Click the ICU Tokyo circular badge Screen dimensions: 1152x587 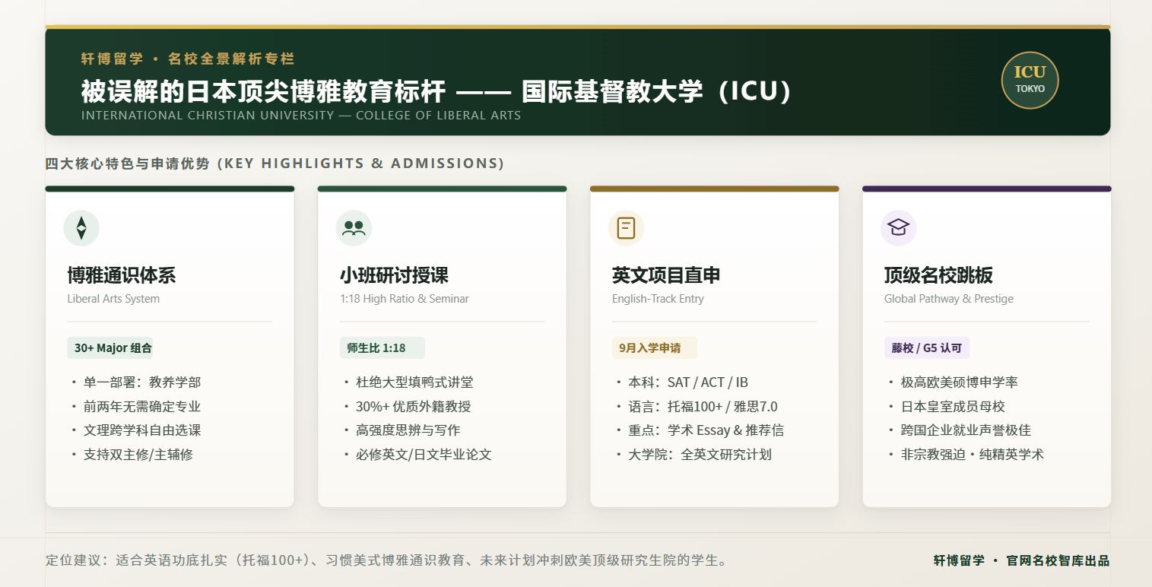[1030, 80]
